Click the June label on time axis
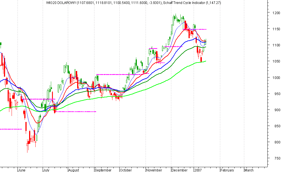281x172 pixels. point(22,170)
